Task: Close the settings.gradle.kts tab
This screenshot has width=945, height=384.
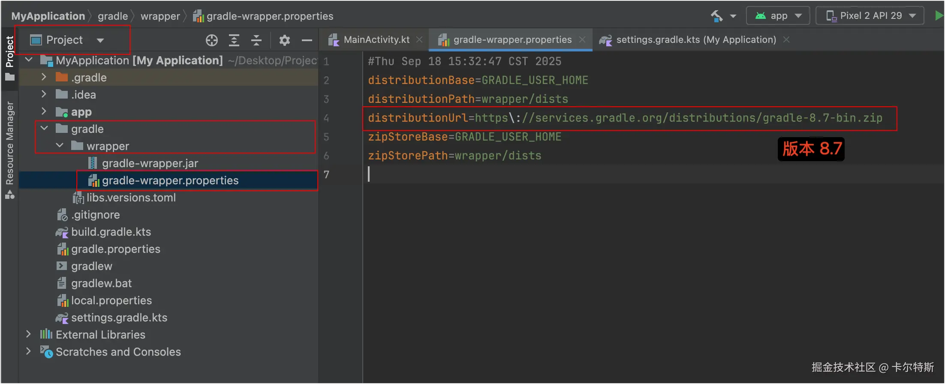Action: (786, 39)
